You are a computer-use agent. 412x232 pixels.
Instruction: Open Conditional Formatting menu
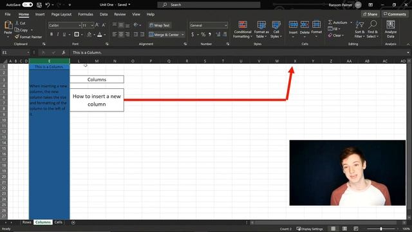[243, 30]
